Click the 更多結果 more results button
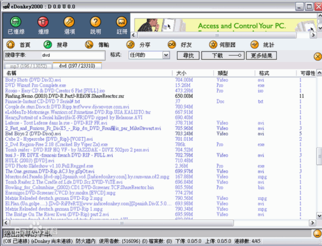The image size is (322, 246). tap(261, 55)
